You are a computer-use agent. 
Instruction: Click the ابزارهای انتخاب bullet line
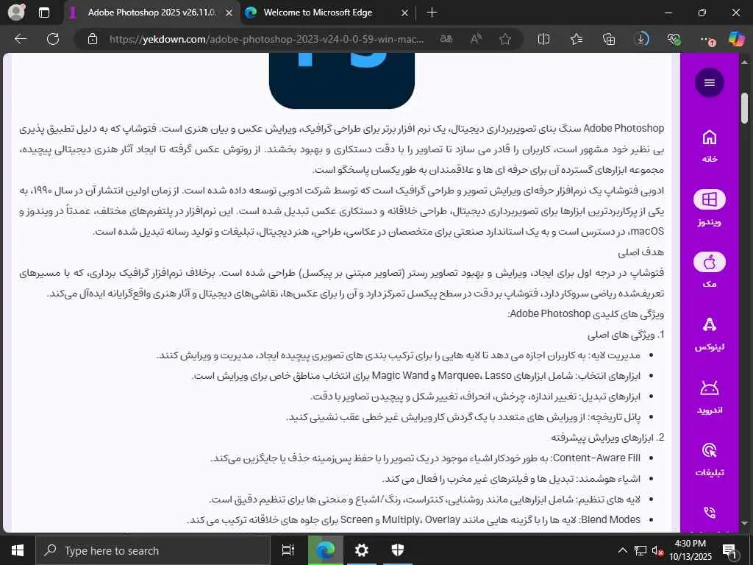(x=416, y=376)
